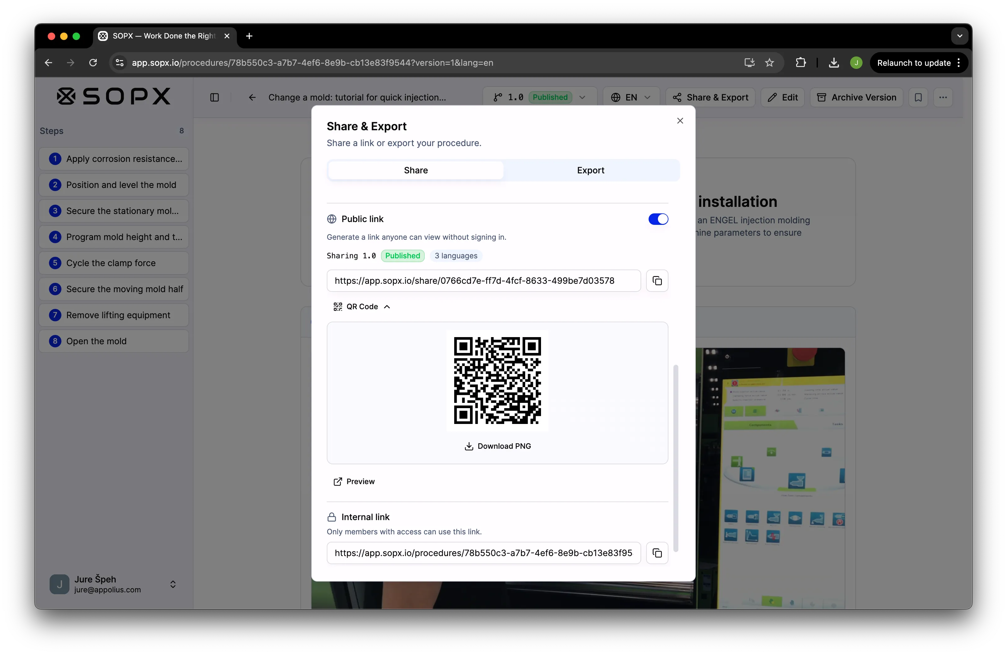
Task: Download the QR code as PNG
Action: coord(498,446)
